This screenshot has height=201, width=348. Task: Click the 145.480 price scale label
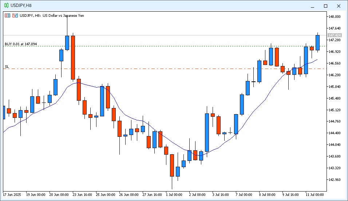click(335, 98)
